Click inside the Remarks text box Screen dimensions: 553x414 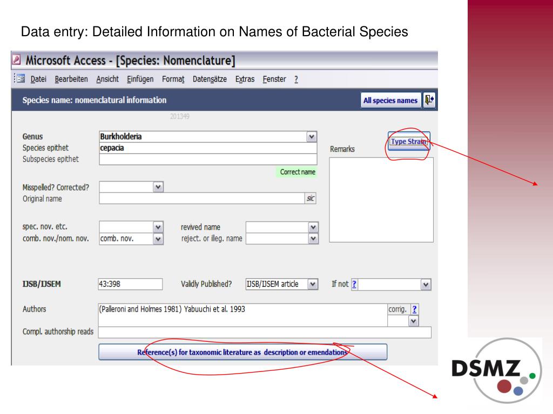point(381,199)
